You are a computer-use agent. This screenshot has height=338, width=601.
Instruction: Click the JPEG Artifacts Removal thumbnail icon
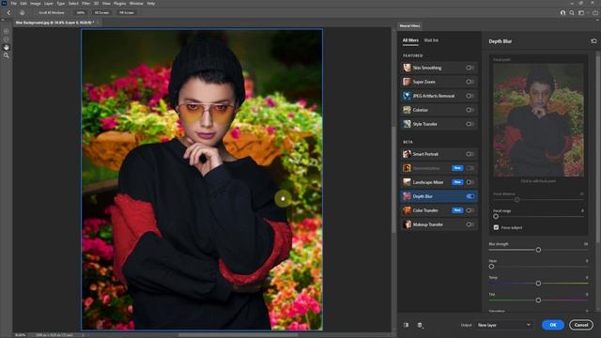coord(407,96)
